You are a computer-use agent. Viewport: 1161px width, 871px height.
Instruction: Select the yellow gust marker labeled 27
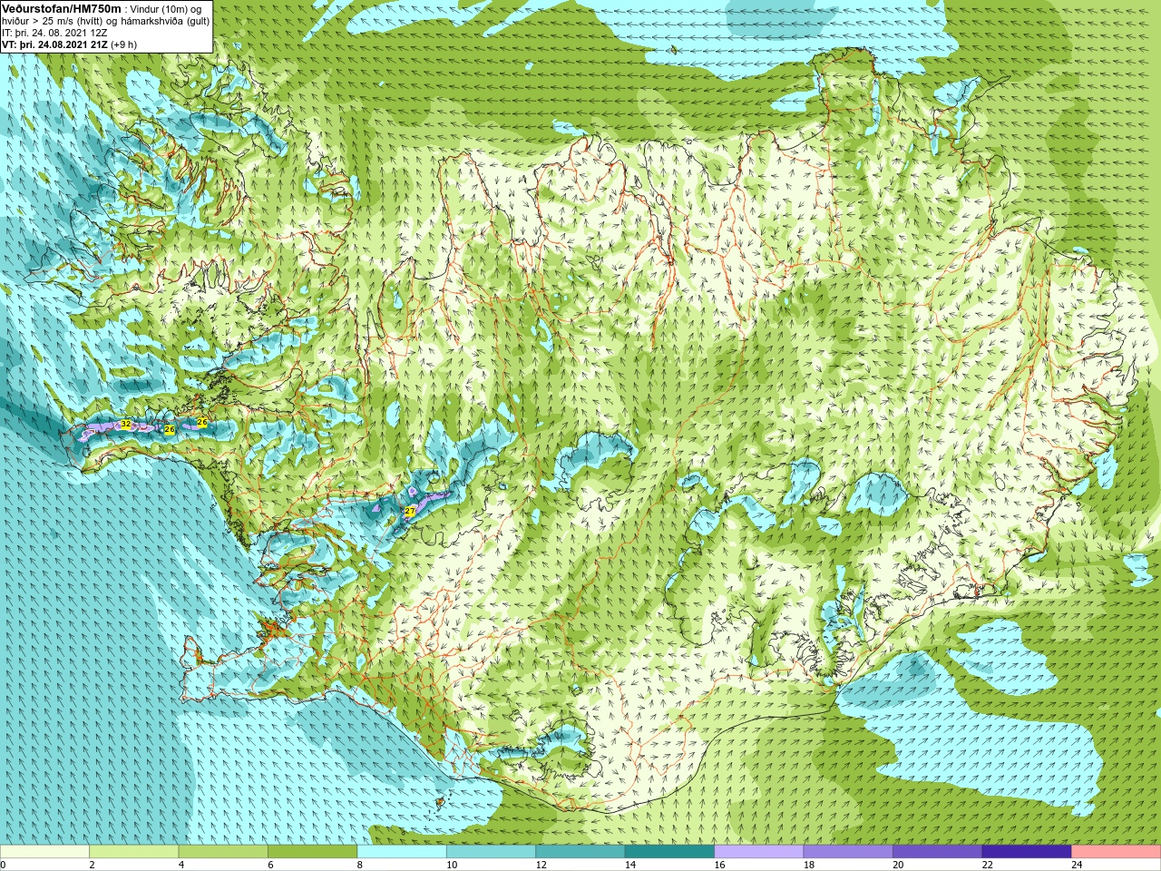click(410, 512)
